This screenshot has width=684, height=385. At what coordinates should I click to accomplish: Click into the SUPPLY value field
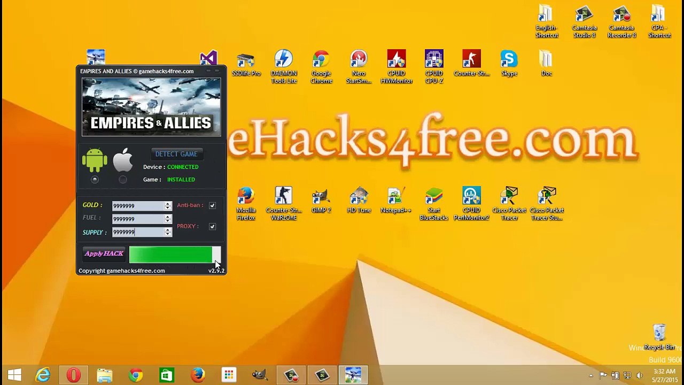tap(138, 232)
